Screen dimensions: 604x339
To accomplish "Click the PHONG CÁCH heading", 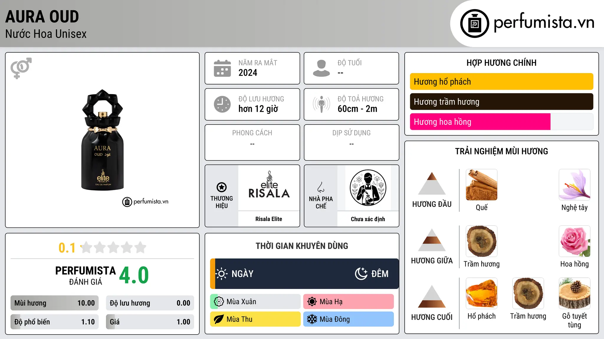I will coord(252,133).
